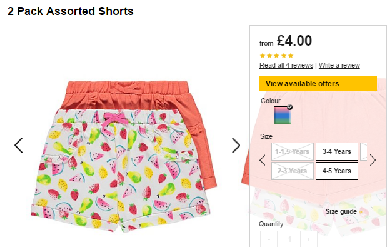Viewport: 387px width, 247px height.
Task: Click the quantity input field
Action: coord(289,239)
